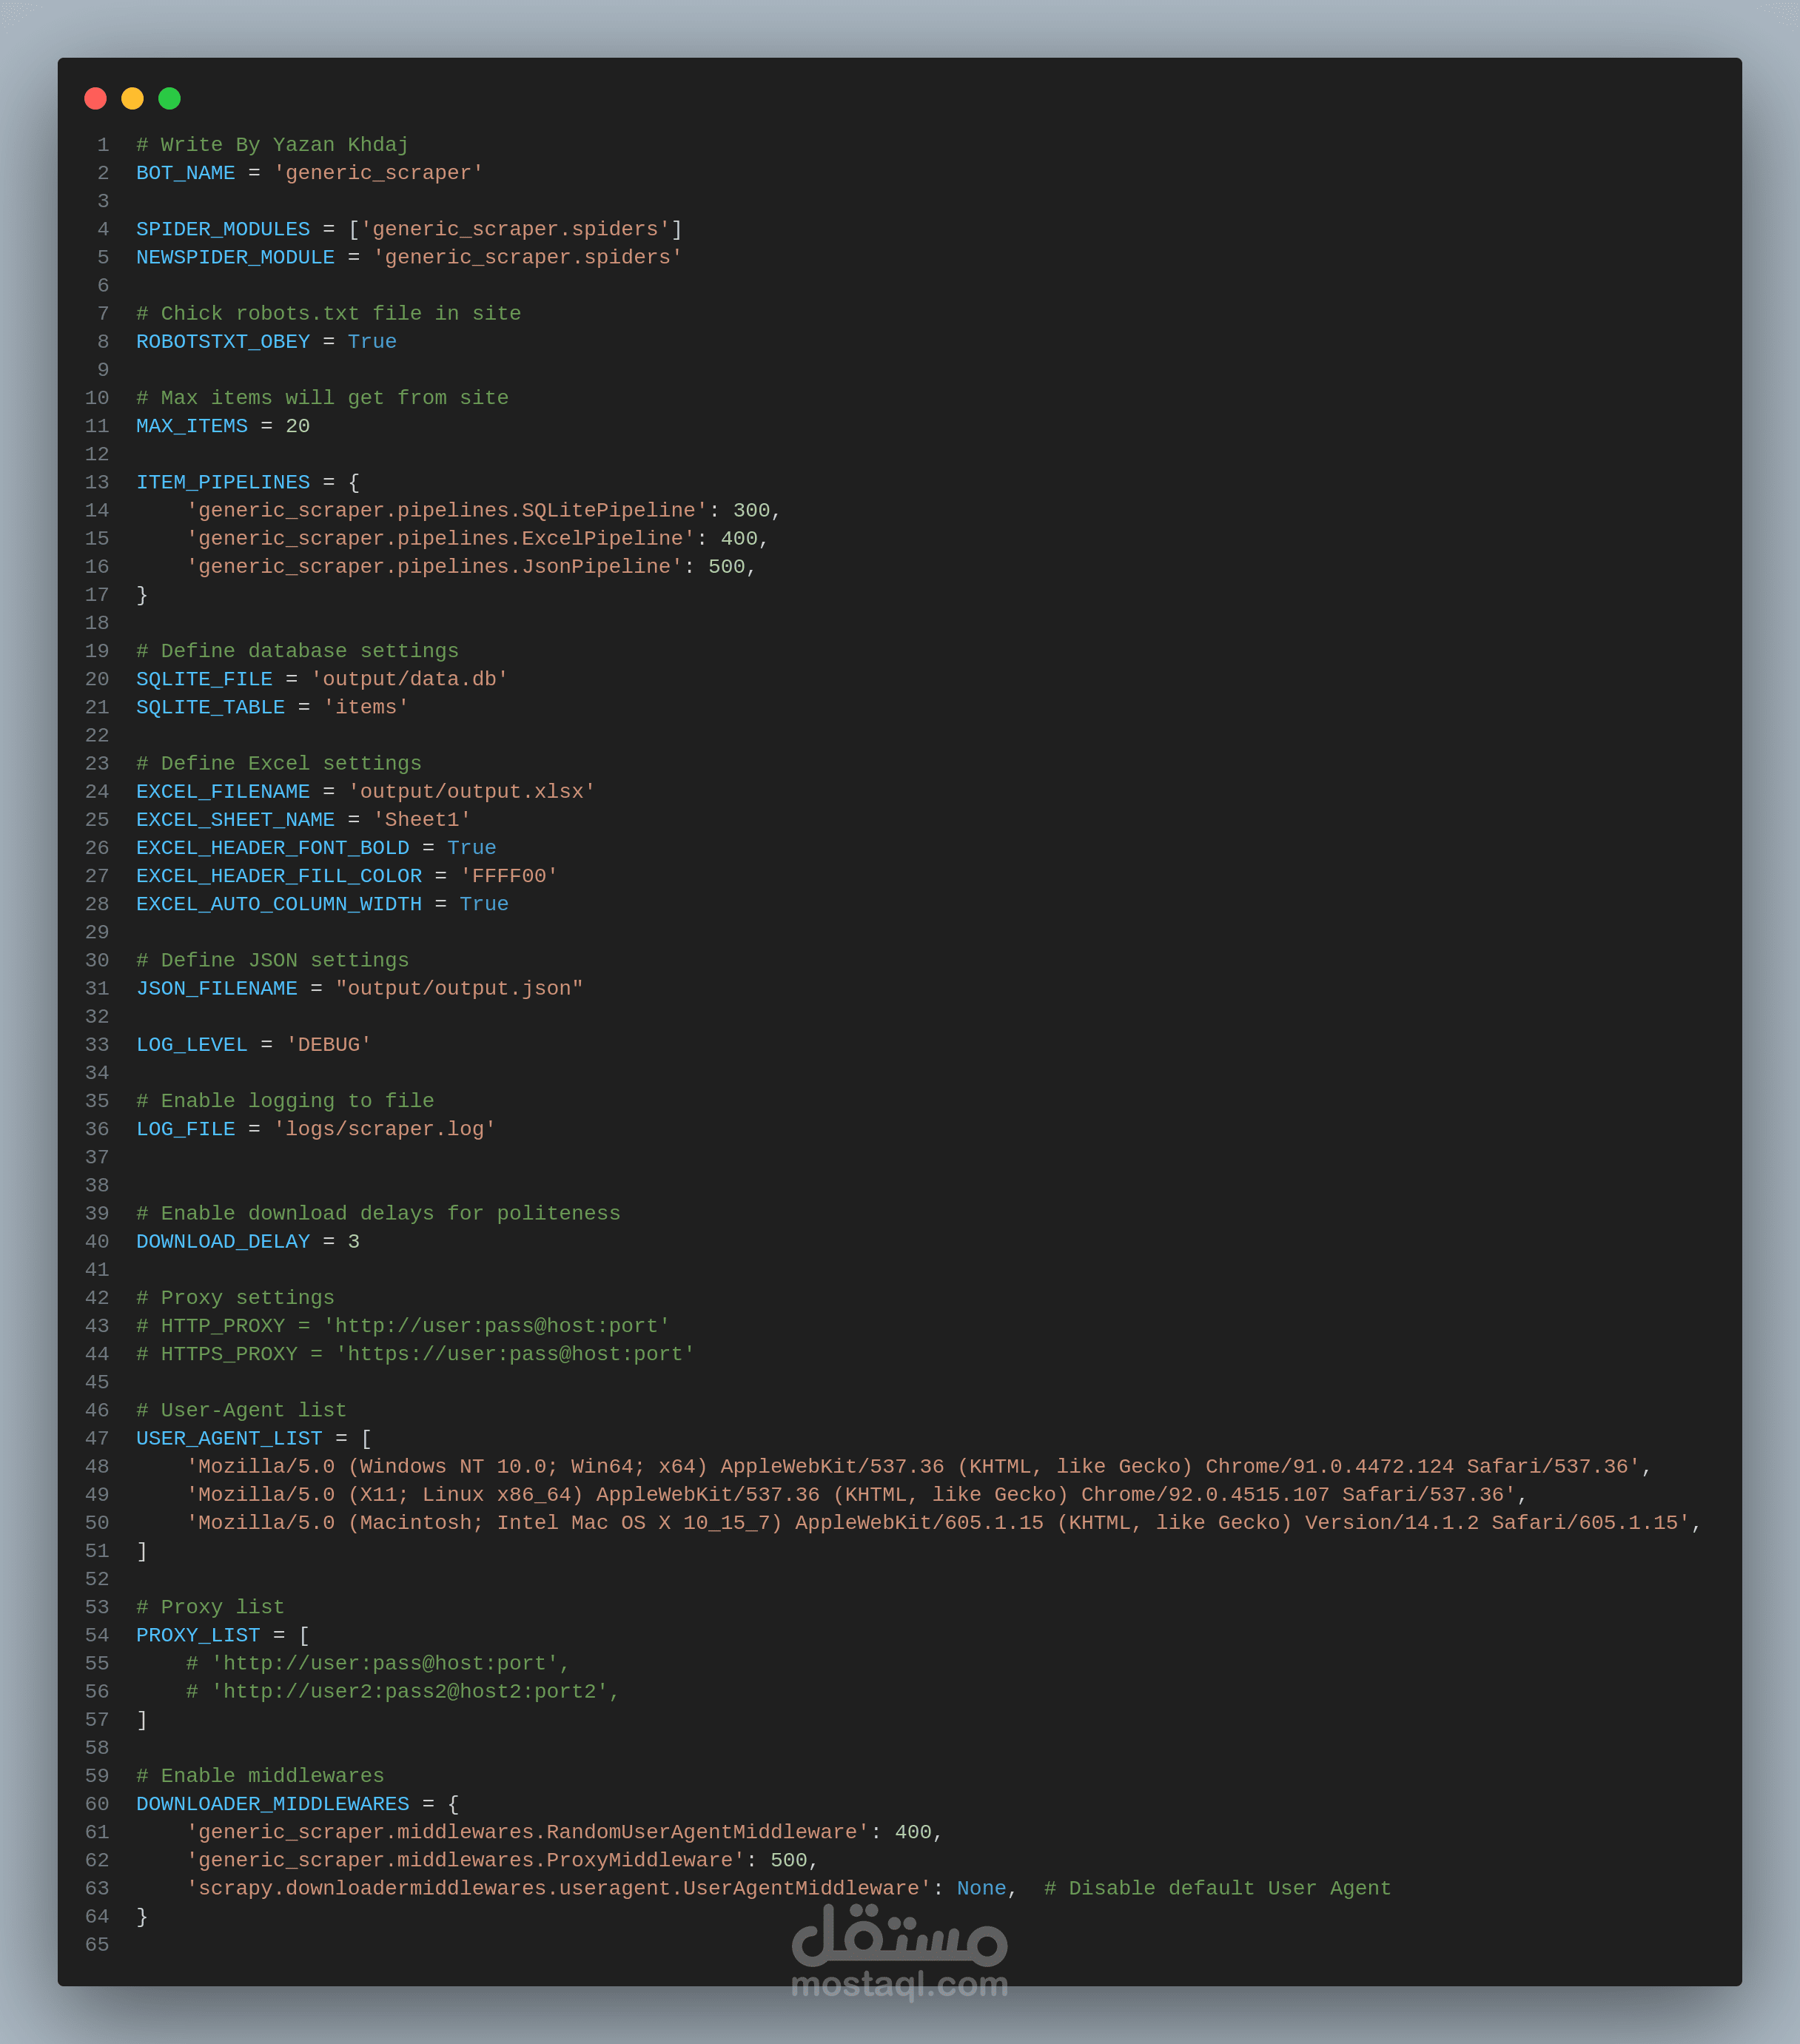1800x2044 pixels.
Task: Click the green maximize window dot
Action: tap(169, 98)
